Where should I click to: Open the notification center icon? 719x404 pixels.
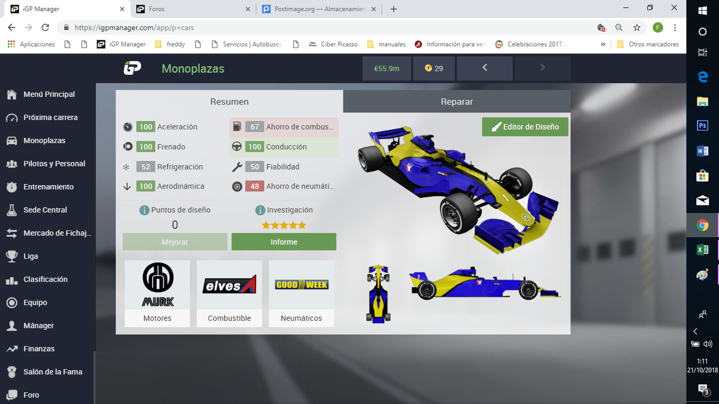(x=703, y=389)
